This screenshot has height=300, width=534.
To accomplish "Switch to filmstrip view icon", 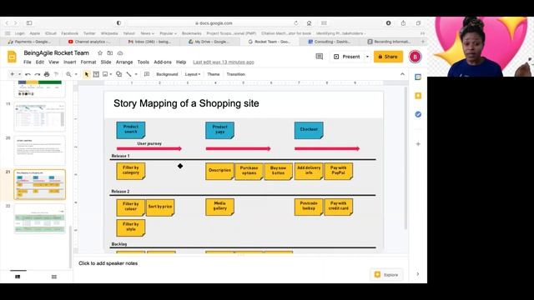I will (x=18, y=277).
